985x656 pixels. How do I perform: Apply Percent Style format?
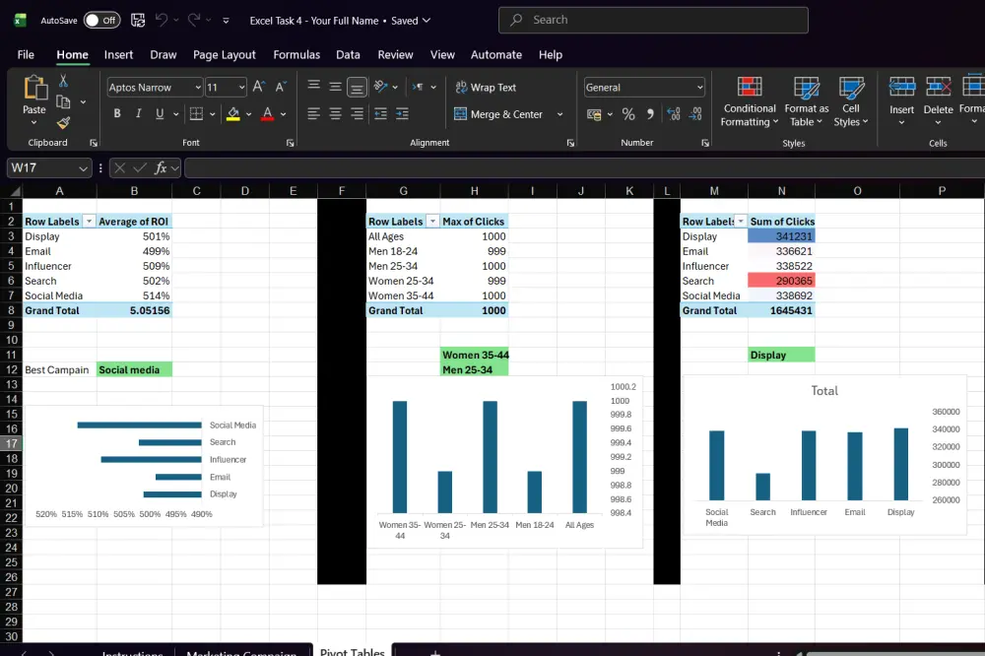tap(628, 113)
